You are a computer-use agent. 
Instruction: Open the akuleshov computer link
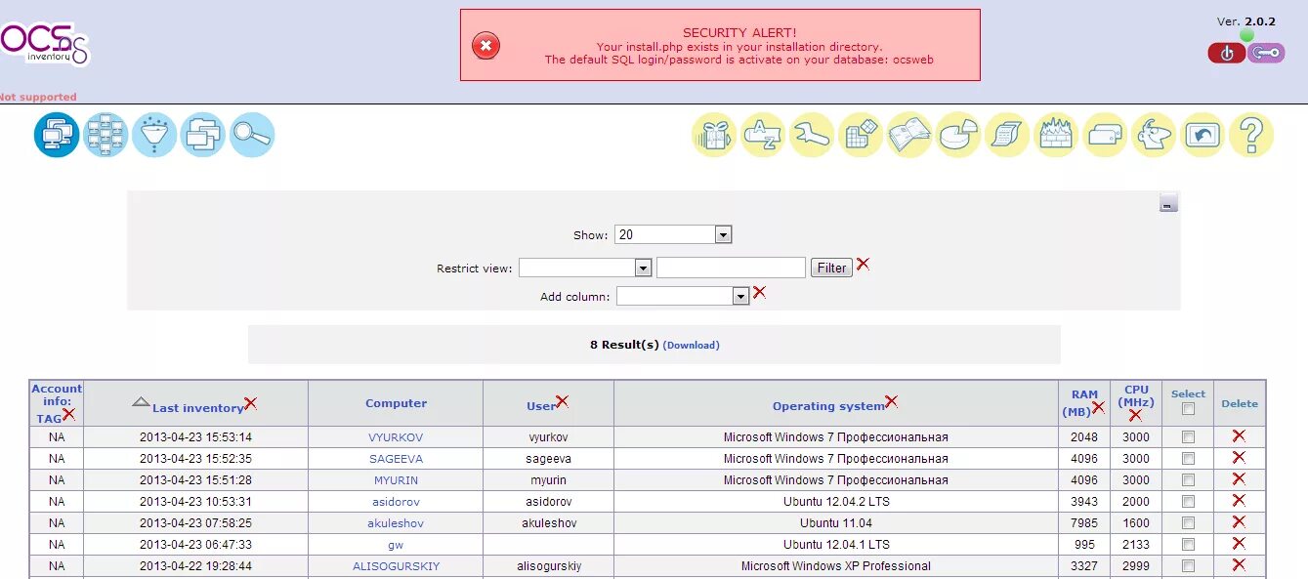396,523
